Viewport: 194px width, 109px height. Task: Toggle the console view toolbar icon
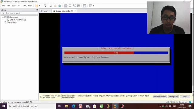click(x=85, y=6)
